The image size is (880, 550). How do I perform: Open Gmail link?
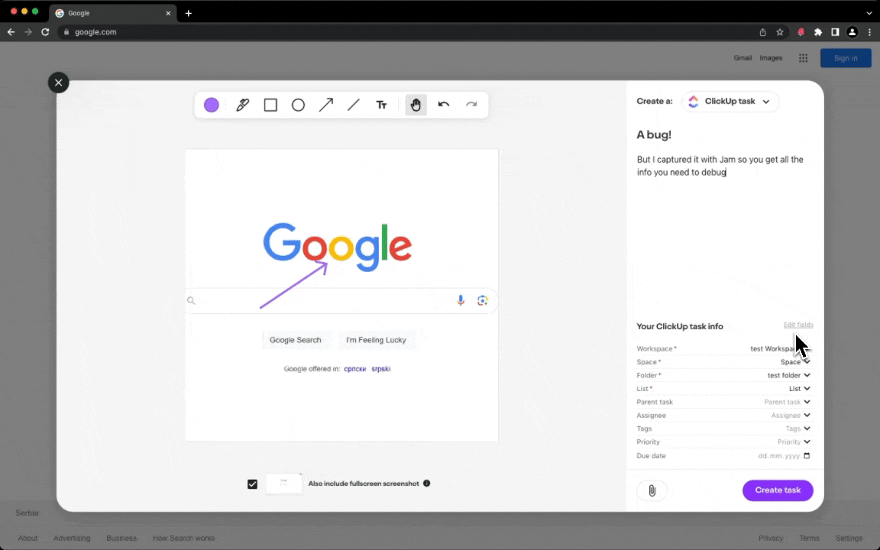click(x=742, y=58)
